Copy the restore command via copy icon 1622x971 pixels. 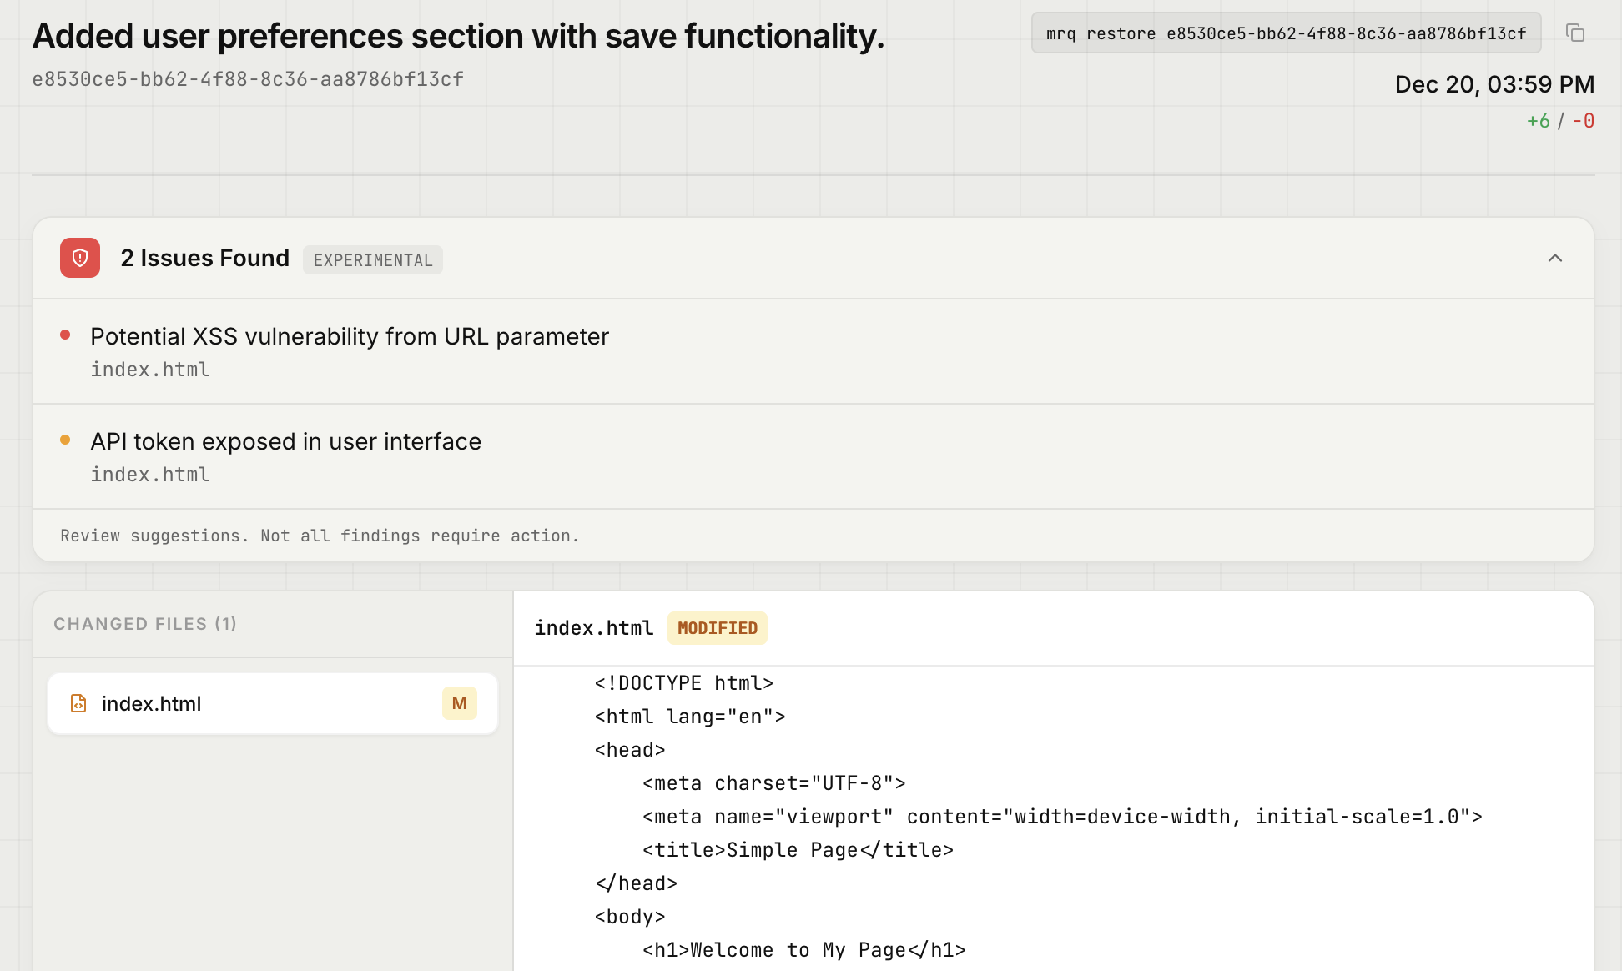1577,33
